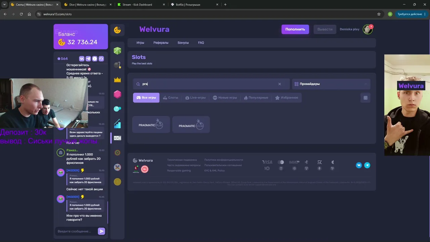Image resolution: width=430 pixels, height=242 pixels.
Task: Select the Популярные filter tab
Action: coord(256,97)
